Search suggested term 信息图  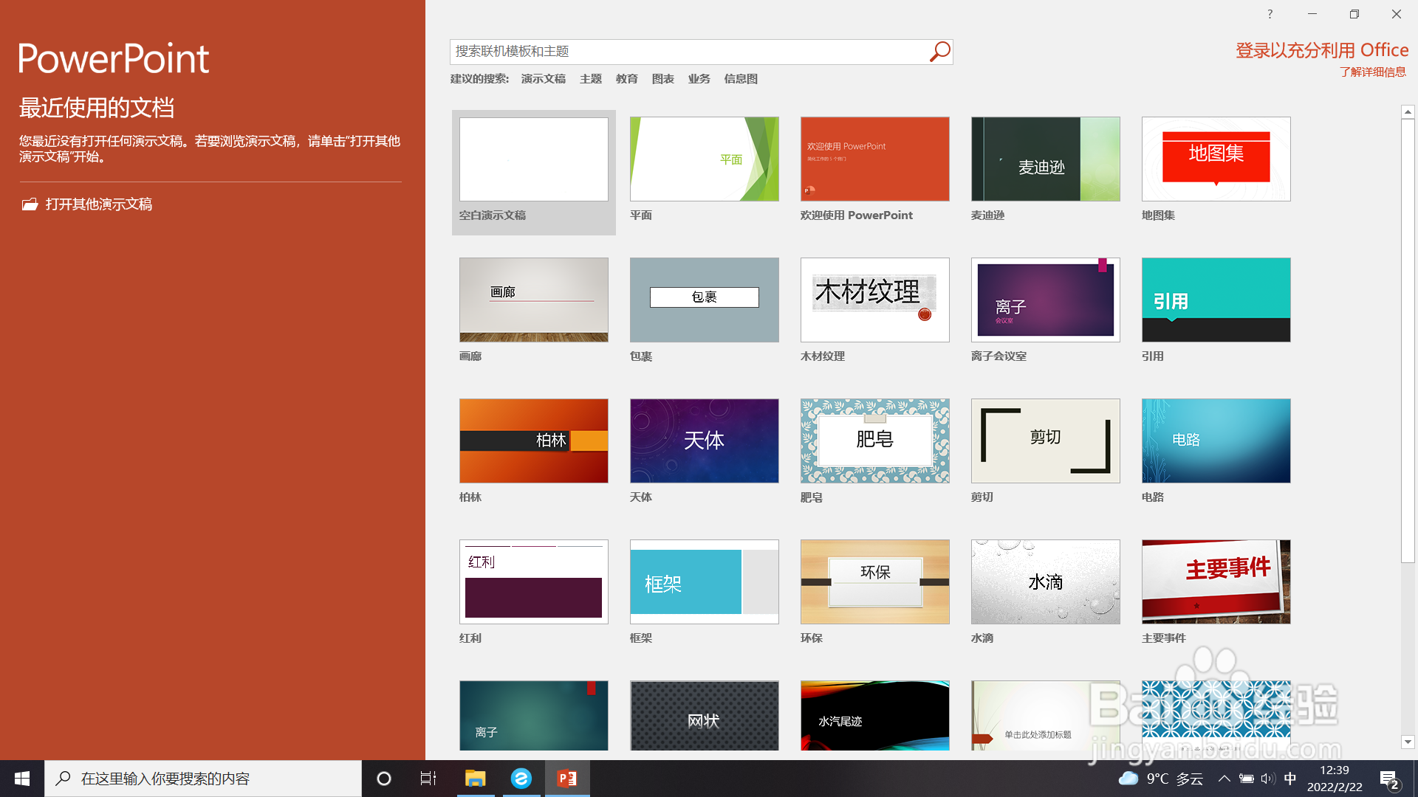pos(741,79)
